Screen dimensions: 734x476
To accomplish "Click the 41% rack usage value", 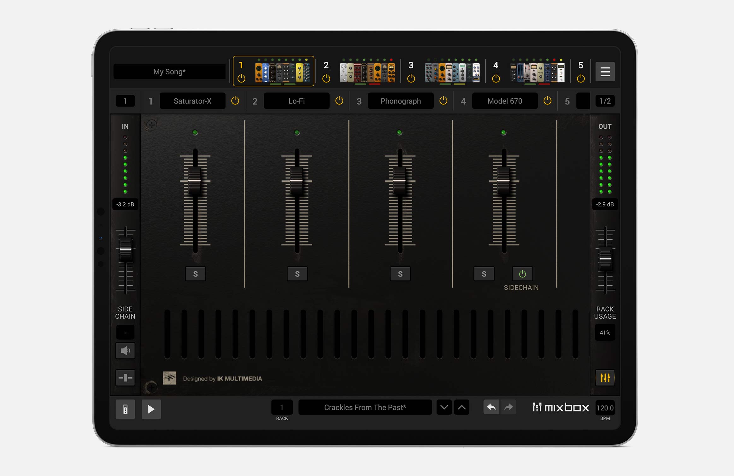I will point(605,333).
